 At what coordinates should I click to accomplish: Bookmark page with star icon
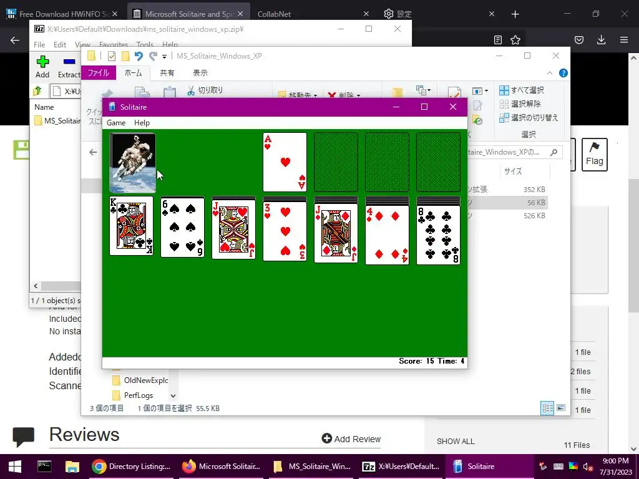tap(515, 40)
